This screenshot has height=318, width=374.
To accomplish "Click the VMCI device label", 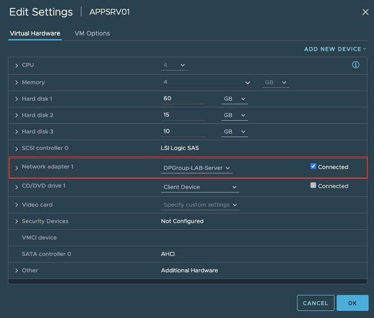I will [x=39, y=238].
